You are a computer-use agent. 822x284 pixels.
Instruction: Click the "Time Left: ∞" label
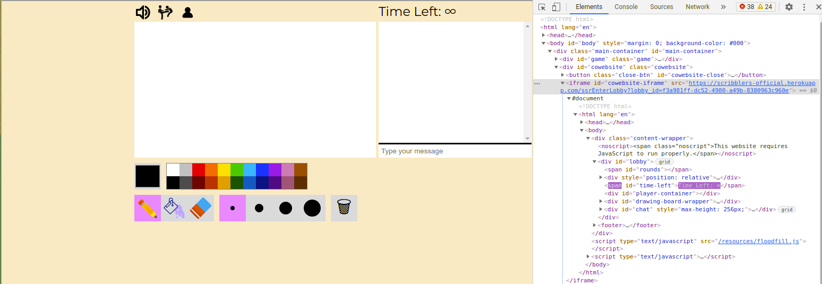pyautogui.click(x=417, y=12)
